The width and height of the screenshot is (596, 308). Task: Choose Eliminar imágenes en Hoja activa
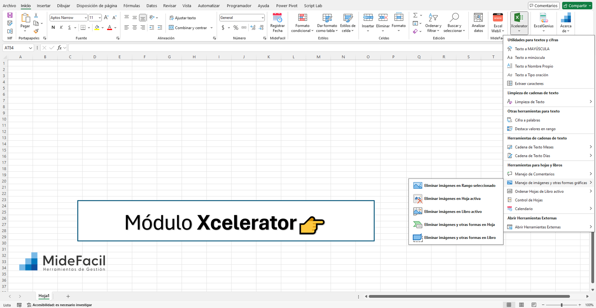tap(456, 198)
